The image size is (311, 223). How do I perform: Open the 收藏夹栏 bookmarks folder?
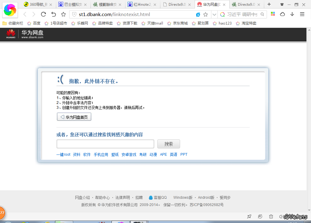pos(13,23)
